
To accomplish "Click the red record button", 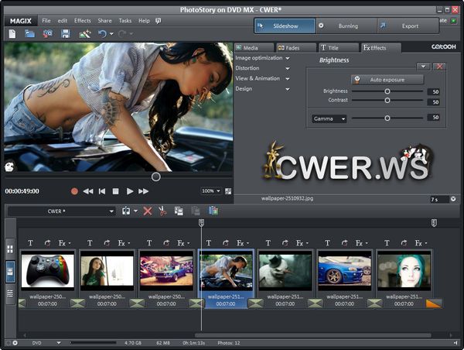I will pos(75,190).
